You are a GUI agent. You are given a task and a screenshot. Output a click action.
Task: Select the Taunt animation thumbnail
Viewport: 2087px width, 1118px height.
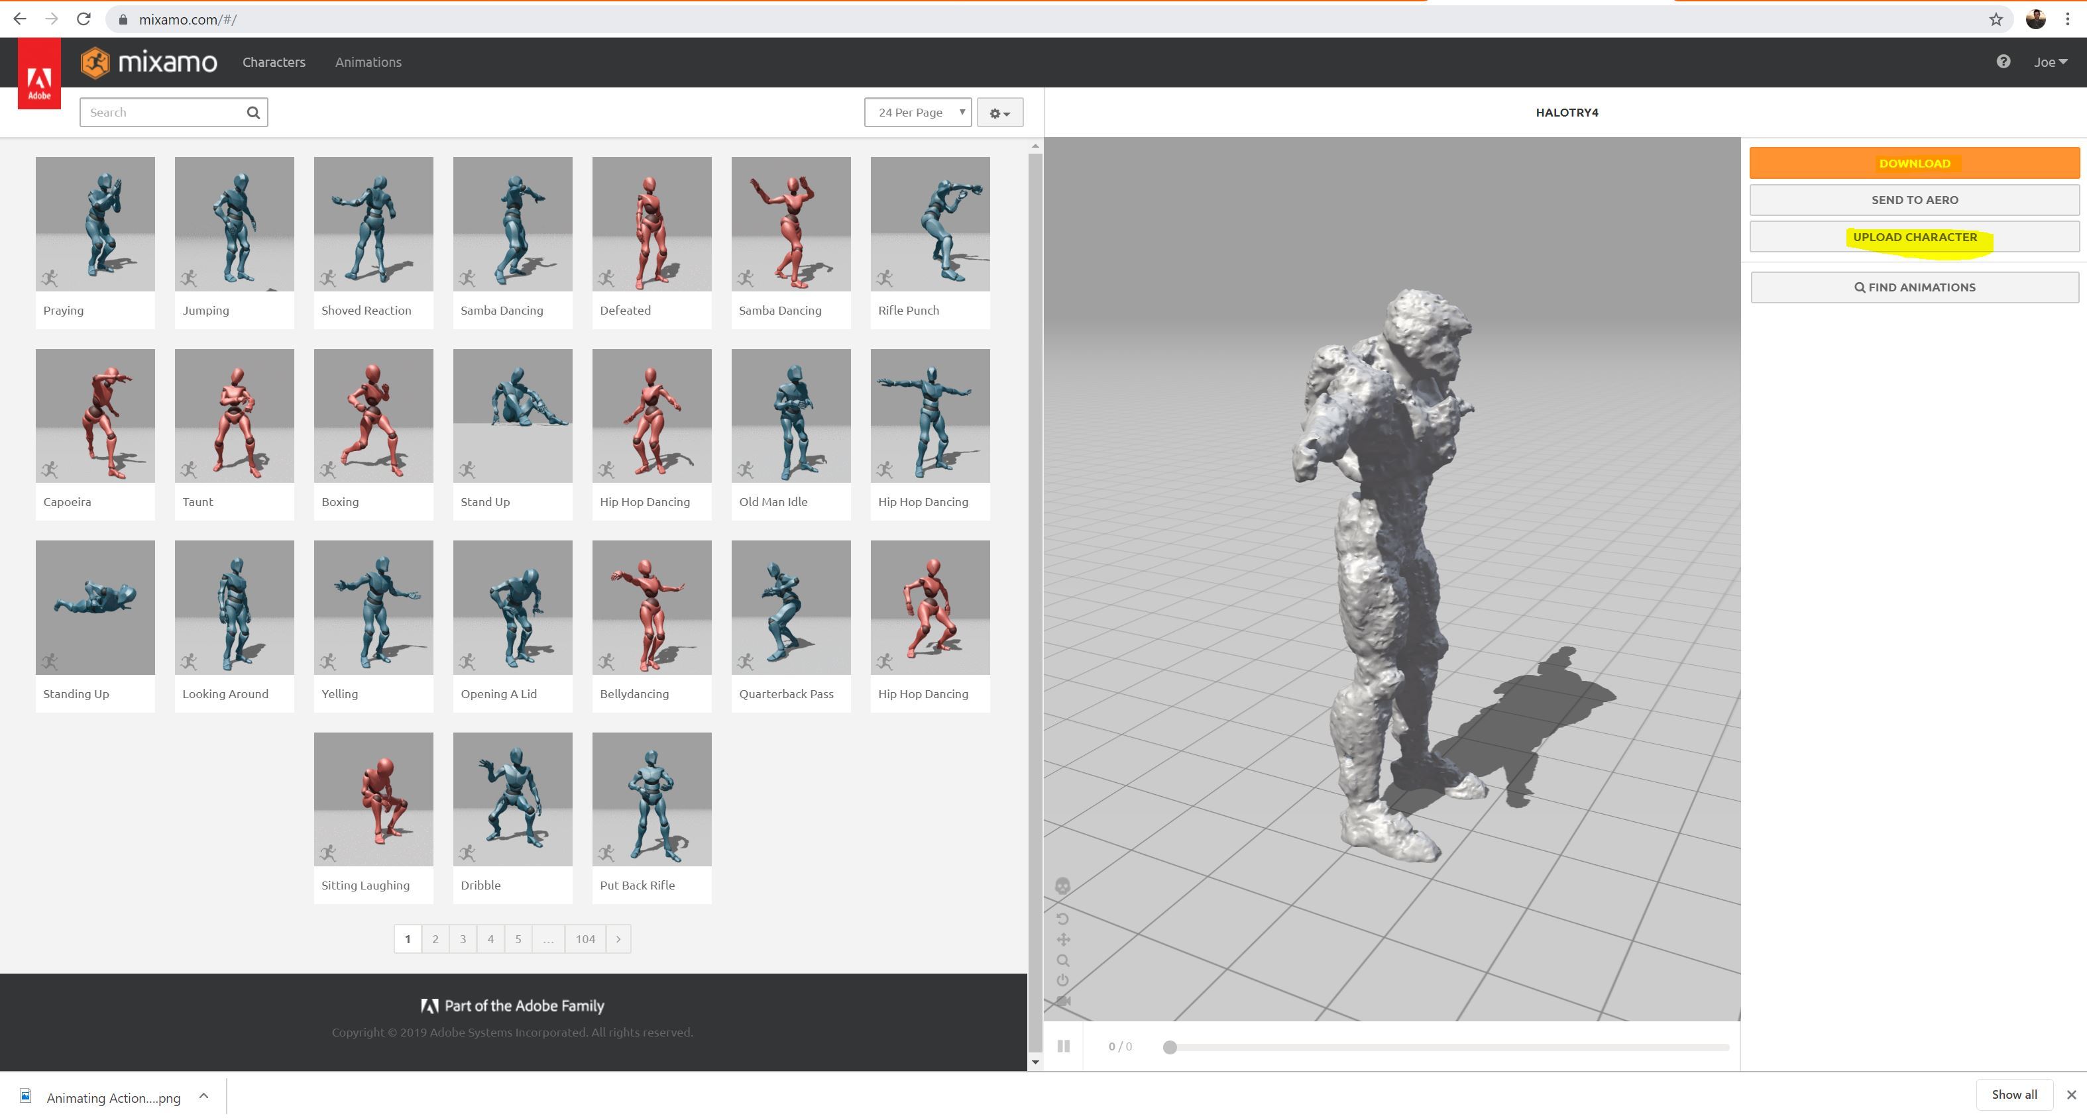pos(234,416)
